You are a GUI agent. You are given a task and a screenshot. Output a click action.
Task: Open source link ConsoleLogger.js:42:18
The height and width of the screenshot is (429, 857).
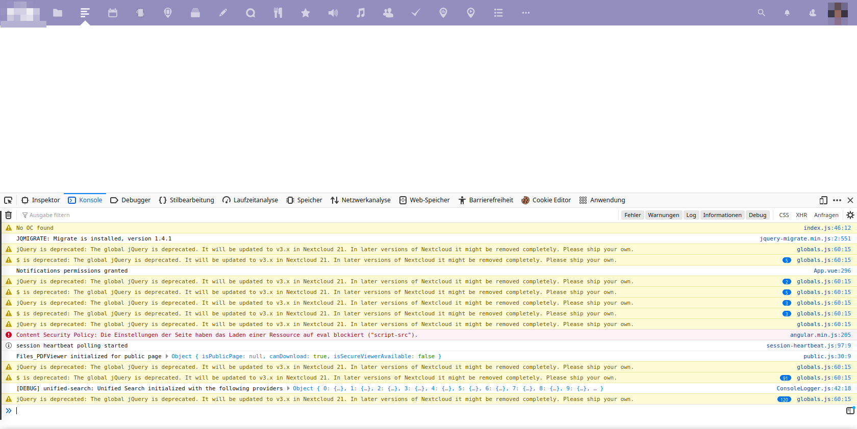pyautogui.click(x=814, y=388)
